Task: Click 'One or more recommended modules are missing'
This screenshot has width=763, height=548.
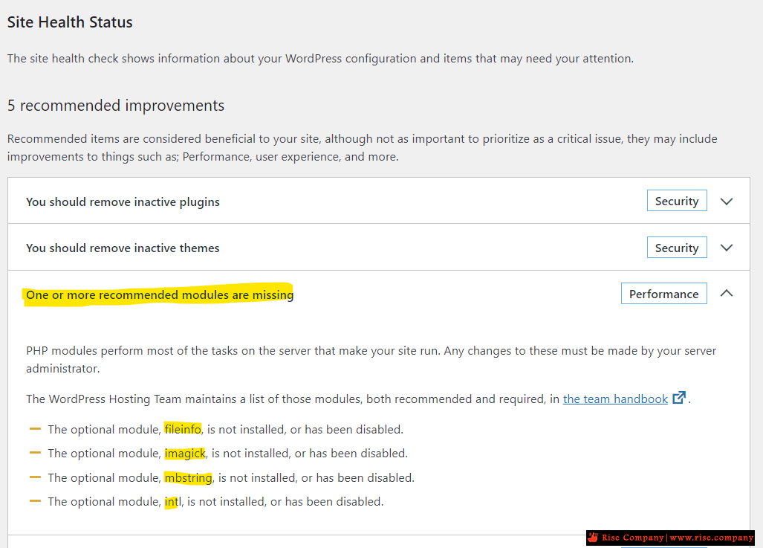Action: pos(160,294)
